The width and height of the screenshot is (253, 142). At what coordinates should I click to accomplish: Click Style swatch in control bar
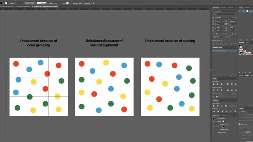(x=68, y=3)
